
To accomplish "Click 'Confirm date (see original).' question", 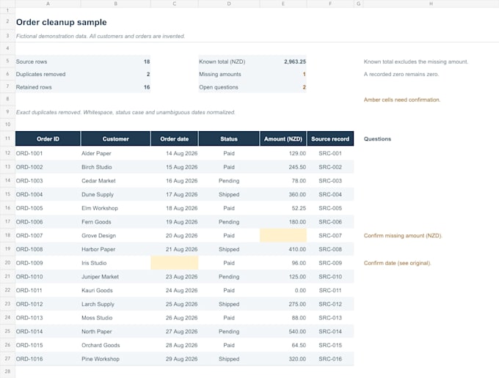I will coord(397,263).
